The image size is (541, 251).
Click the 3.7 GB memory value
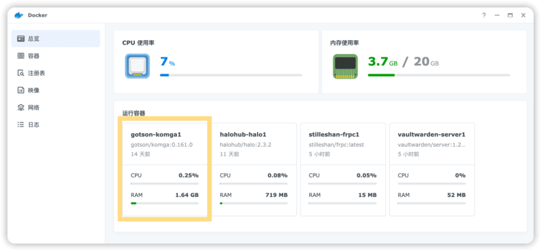click(383, 61)
